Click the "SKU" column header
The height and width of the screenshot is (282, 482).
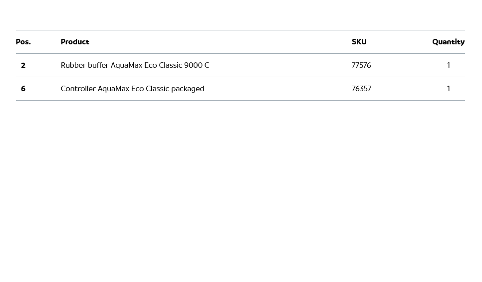point(359,42)
